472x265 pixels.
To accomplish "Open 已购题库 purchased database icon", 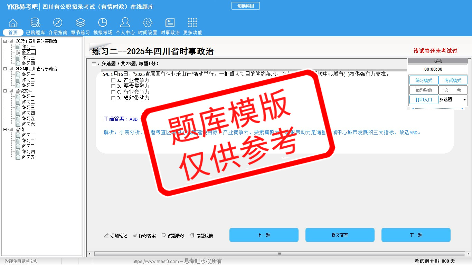I will (x=35, y=23).
